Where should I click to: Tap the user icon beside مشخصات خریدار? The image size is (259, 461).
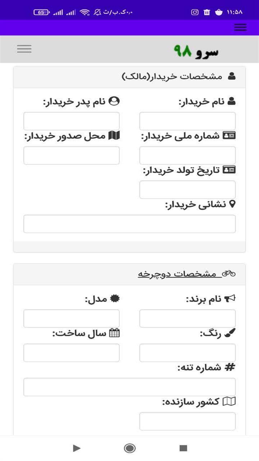click(x=232, y=76)
